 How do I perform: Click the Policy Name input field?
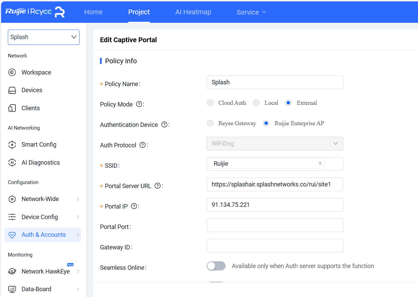pyautogui.click(x=275, y=82)
